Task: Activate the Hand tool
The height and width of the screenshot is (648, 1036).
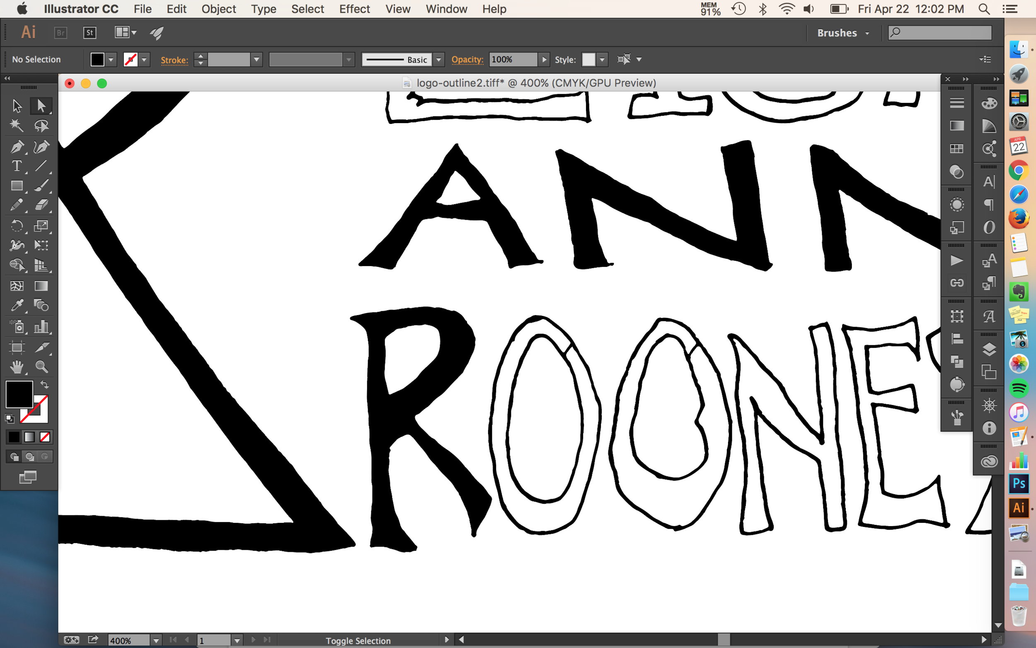Action: point(17,367)
